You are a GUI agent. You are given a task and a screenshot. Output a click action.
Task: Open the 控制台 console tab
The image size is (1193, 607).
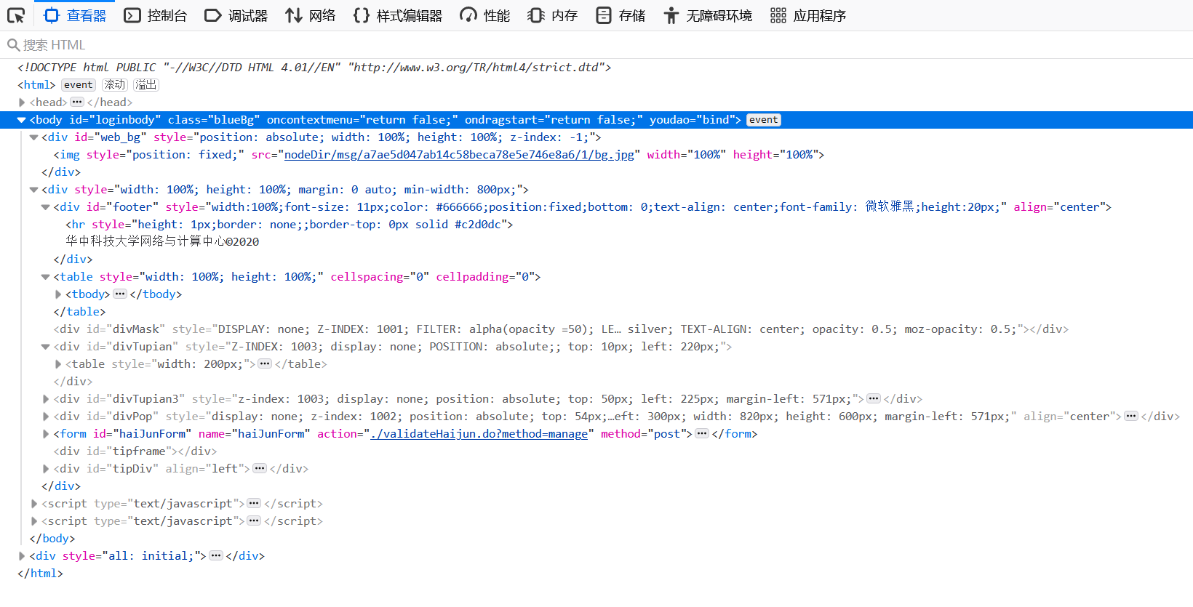pyautogui.click(x=156, y=15)
